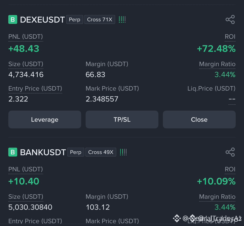Share the BANKUSDT position
244x226 pixels.
pyautogui.click(x=230, y=152)
